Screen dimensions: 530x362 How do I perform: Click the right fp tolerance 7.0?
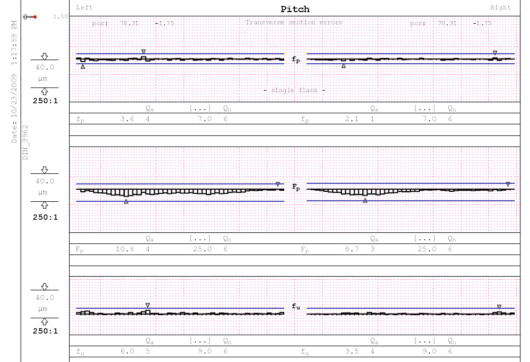(x=430, y=119)
